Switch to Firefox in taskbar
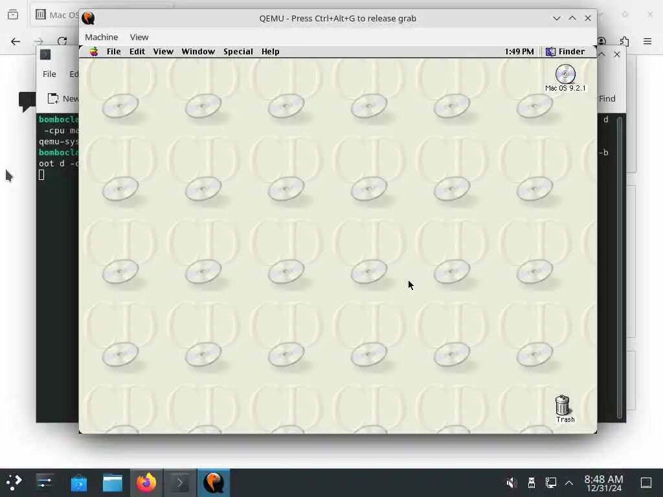 [x=146, y=483]
